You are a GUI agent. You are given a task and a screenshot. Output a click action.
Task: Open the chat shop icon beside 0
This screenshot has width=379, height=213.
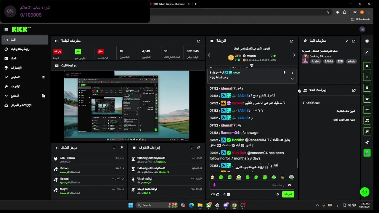click(x=228, y=194)
